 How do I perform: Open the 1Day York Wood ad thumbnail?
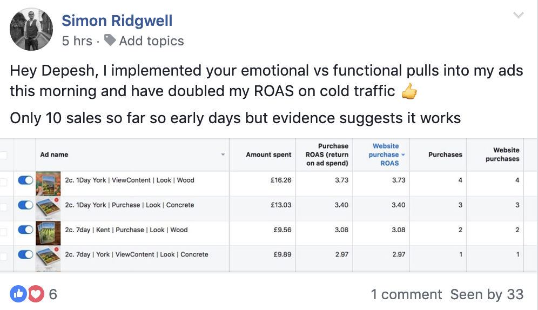48,184
